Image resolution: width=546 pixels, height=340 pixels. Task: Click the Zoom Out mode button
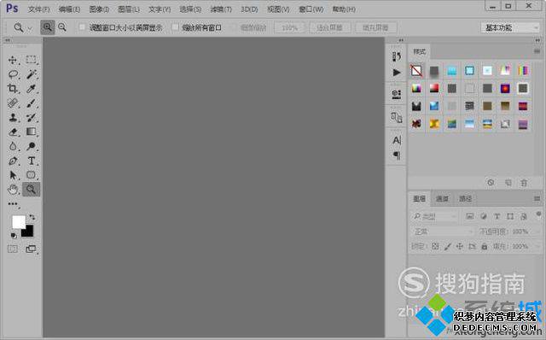pos(62,27)
